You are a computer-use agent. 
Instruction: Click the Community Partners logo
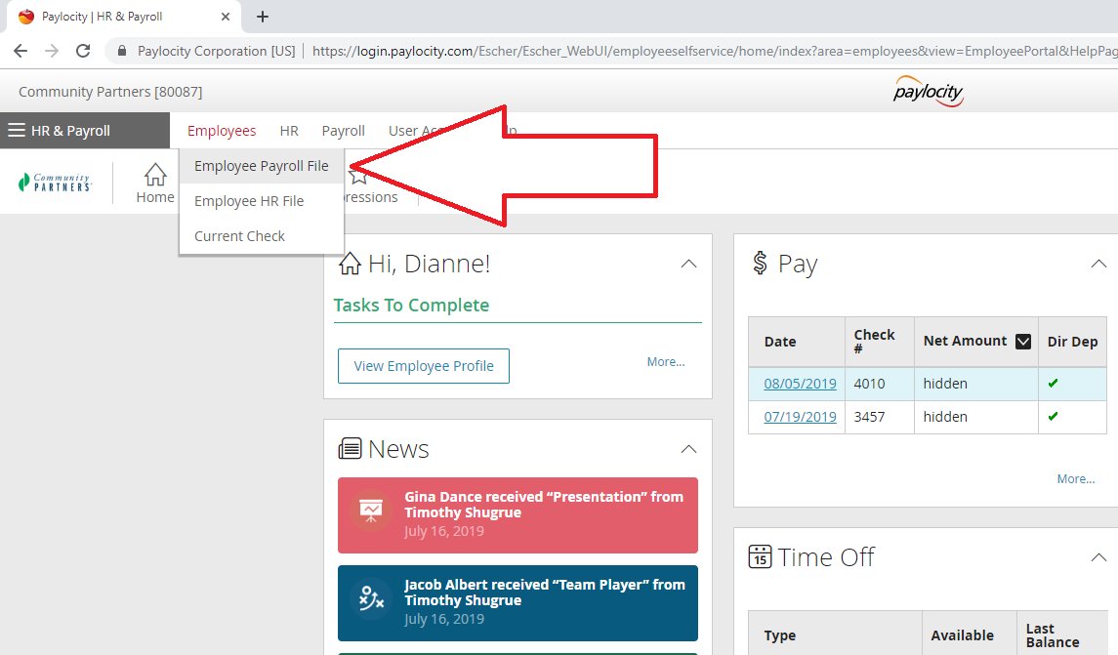[56, 183]
